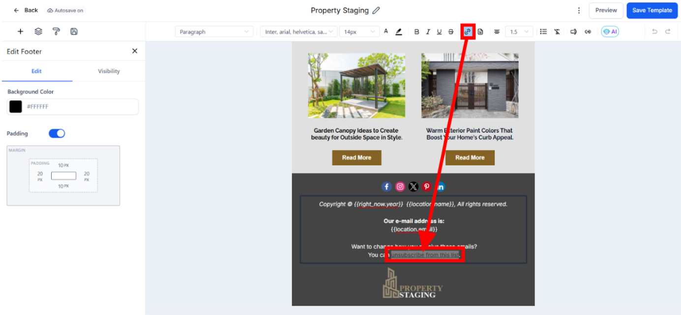Click the pencil icon to rename template
This screenshot has height=315, width=681.
point(376,10)
